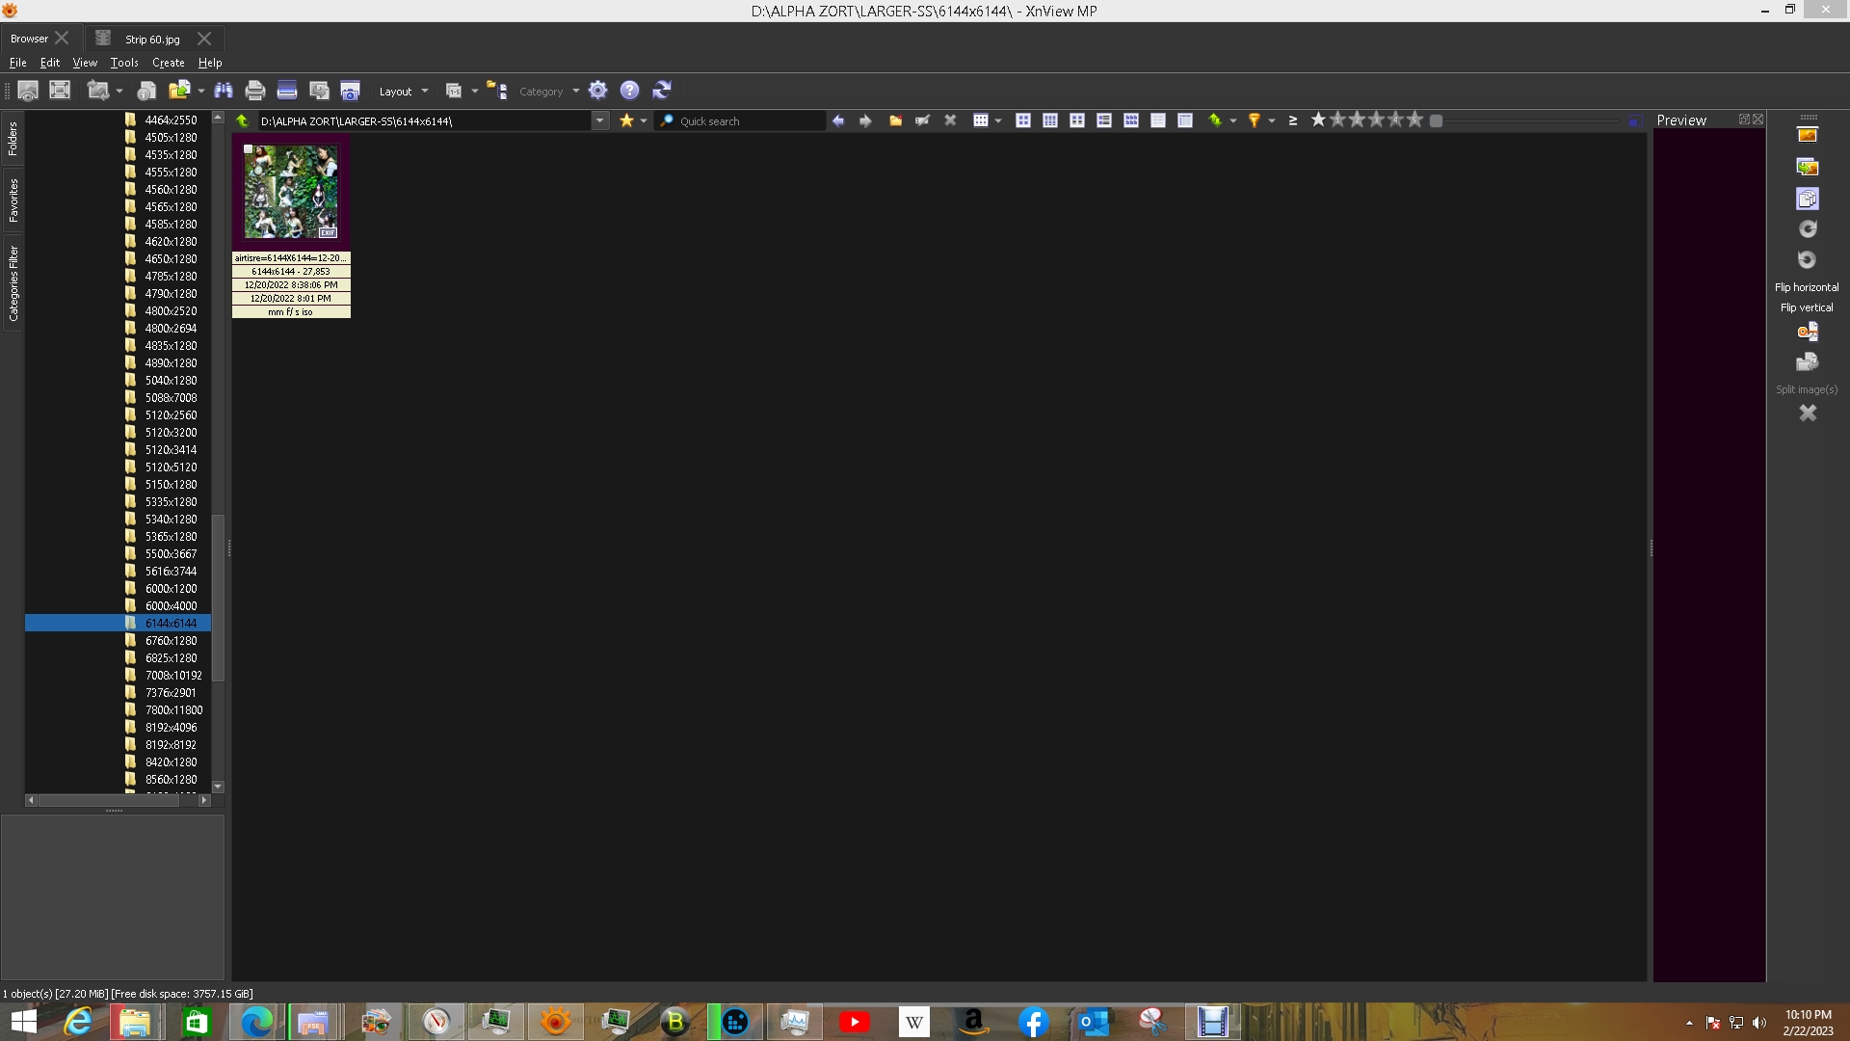This screenshot has height=1041, width=1850.
Task: Toggle the first rating star filter
Action: (x=1318, y=120)
